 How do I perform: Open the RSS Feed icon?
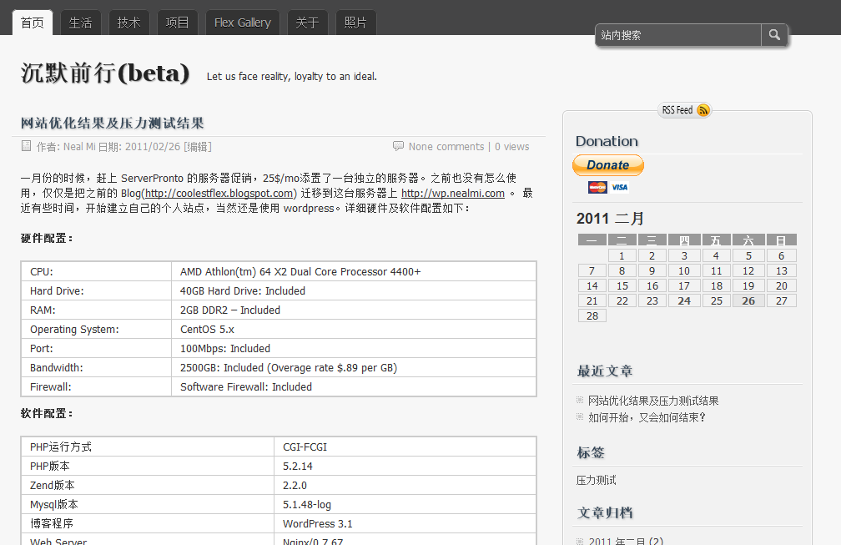pos(703,110)
